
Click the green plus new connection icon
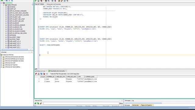coord(2,1)
